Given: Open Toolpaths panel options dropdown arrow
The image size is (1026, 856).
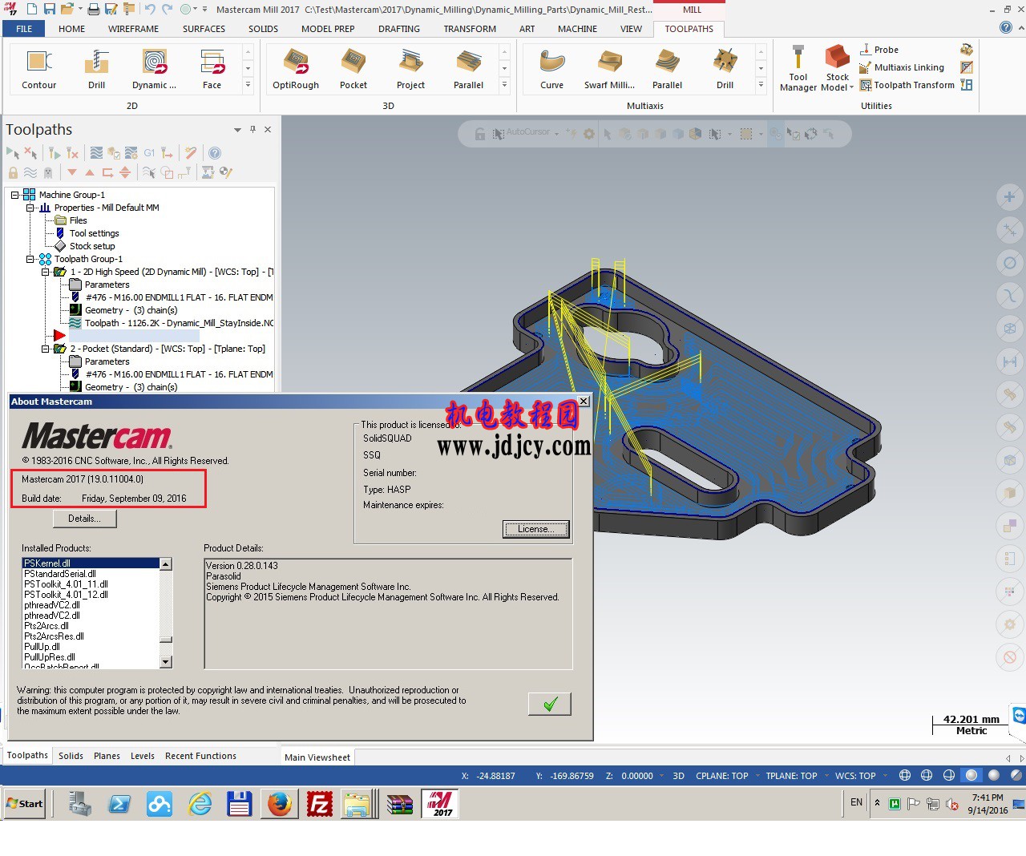Looking at the screenshot, I should pos(237,130).
